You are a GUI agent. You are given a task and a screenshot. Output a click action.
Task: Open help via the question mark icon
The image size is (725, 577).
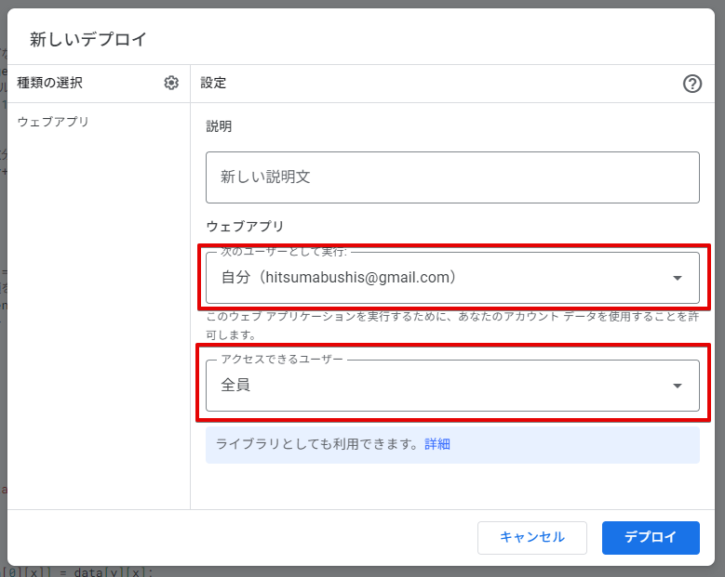click(691, 84)
